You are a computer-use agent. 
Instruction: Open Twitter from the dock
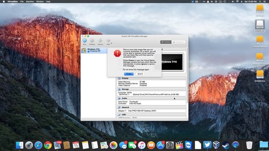(x=207, y=145)
